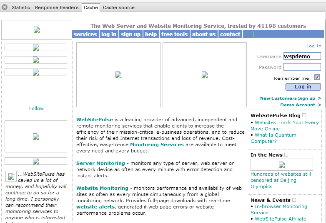Click the Follow link in the left sidebar
Viewport: 326px width, 223px height.
click(36, 108)
